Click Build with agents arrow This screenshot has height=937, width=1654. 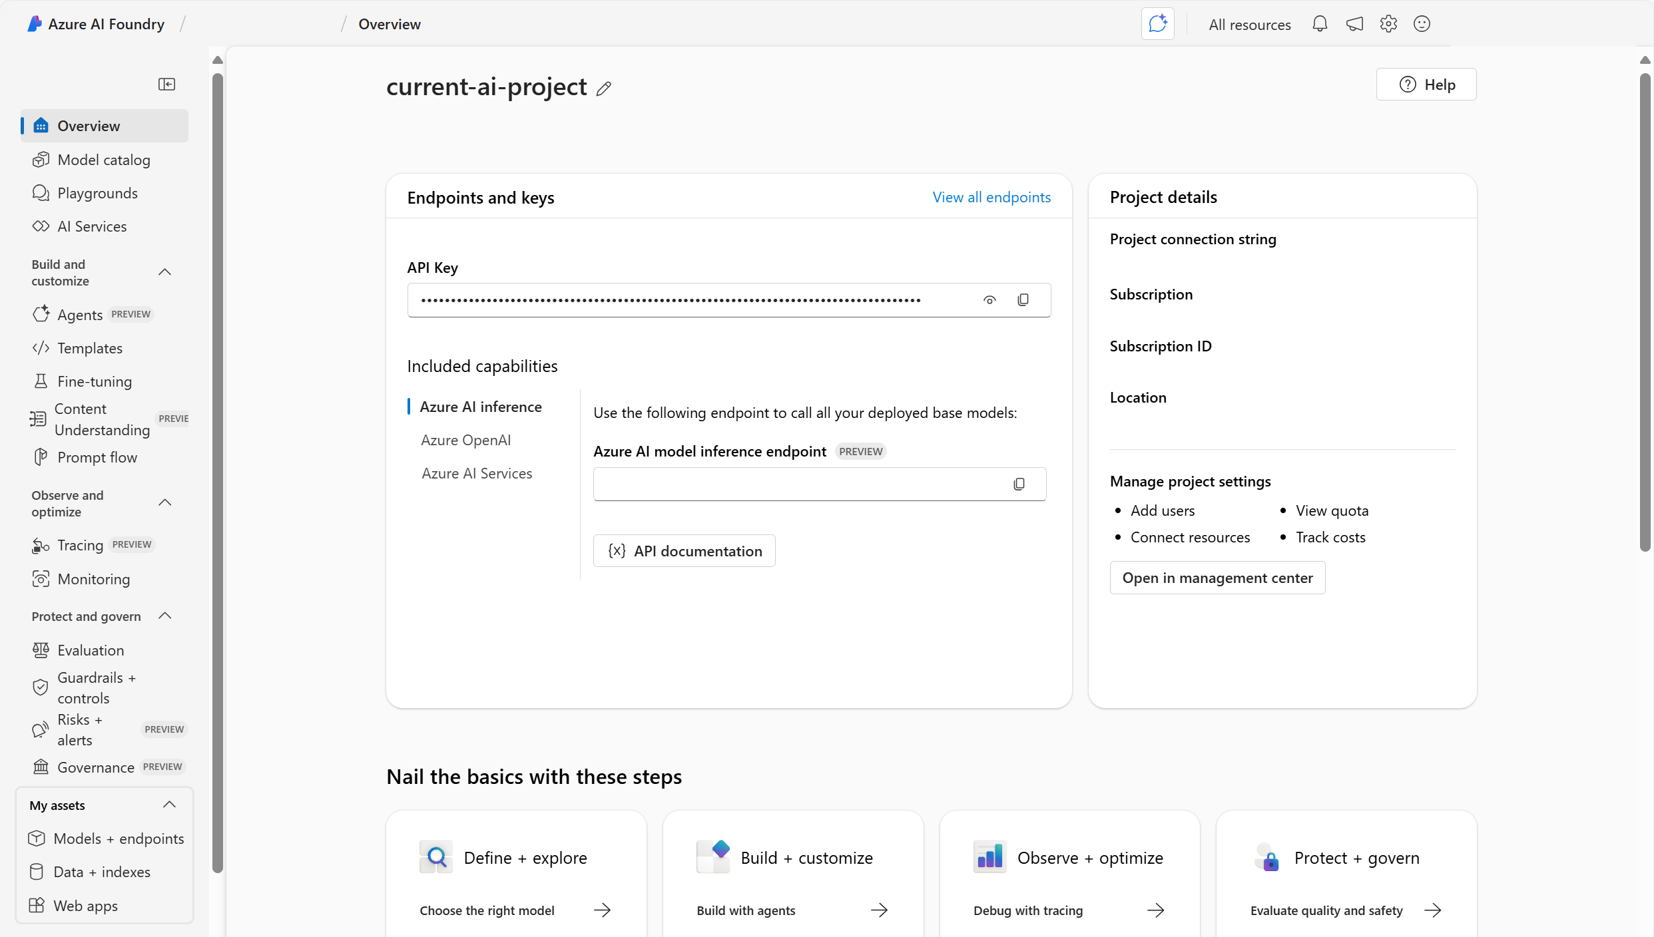click(879, 910)
